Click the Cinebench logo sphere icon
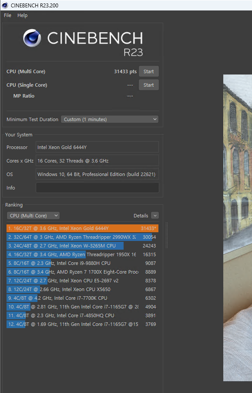The image size is (252, 393). (32, 38)
